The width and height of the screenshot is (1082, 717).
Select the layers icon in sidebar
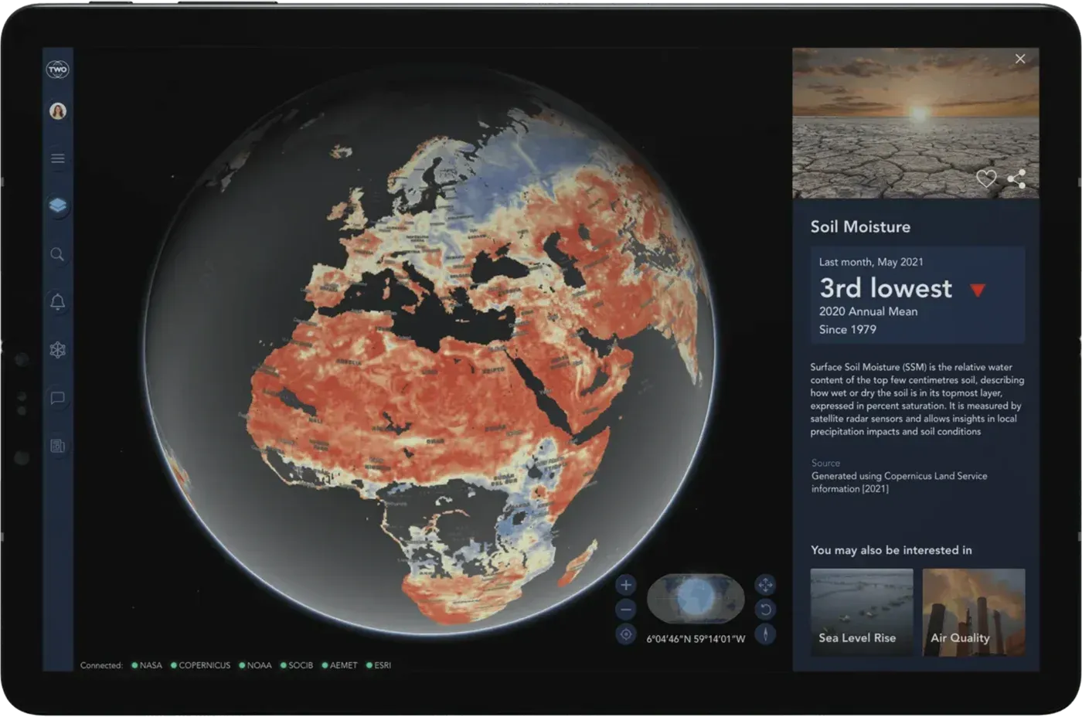click(x=57, y=206)
